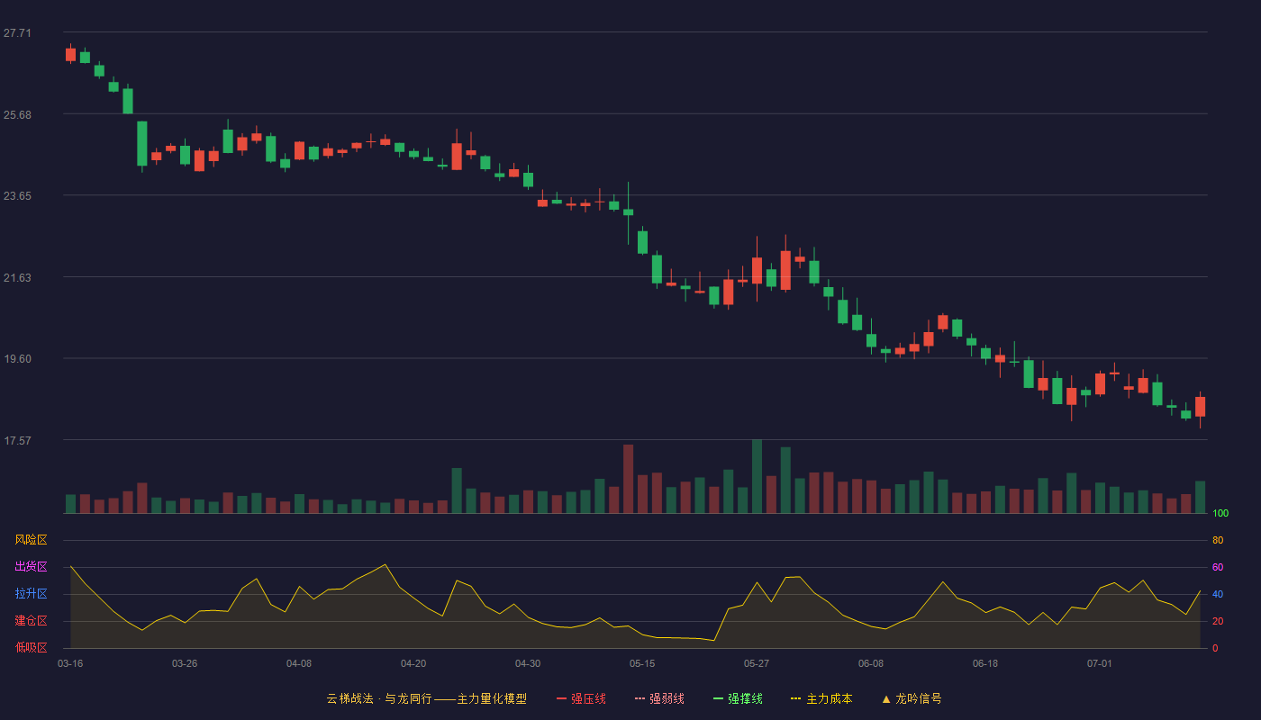The image size is (1261, 720).
Task: Click the magenta 60 indicator axis value
Action: [1218, 567]
